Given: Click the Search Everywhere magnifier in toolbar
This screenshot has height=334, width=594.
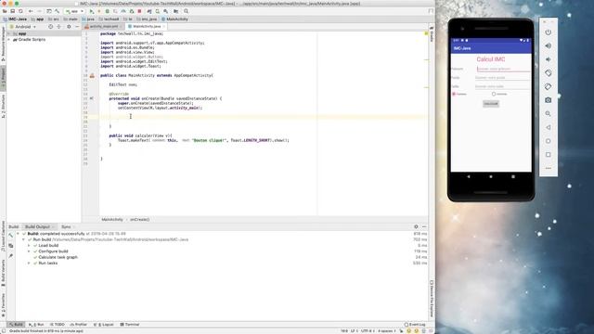Looking at the screenshot, I should (186, 11).
